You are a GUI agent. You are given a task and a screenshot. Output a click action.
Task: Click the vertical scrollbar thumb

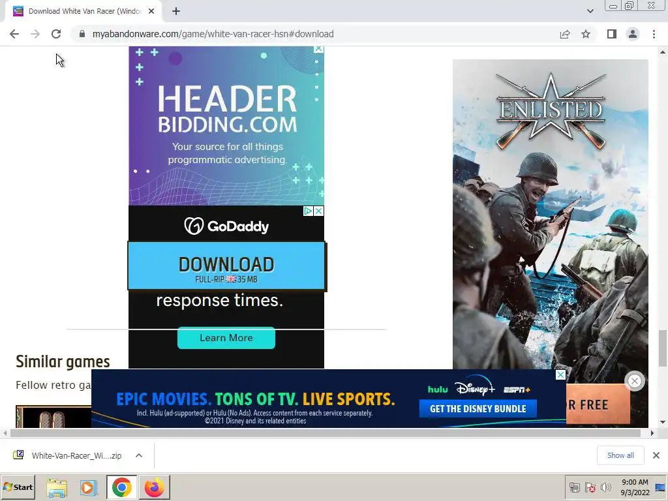coord(663,348)
